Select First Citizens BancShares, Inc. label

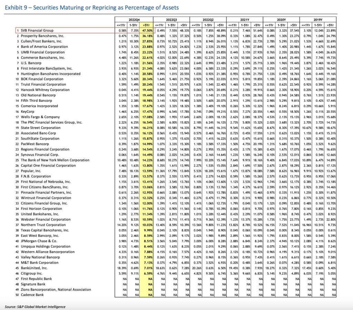click(x=44, y=187)
